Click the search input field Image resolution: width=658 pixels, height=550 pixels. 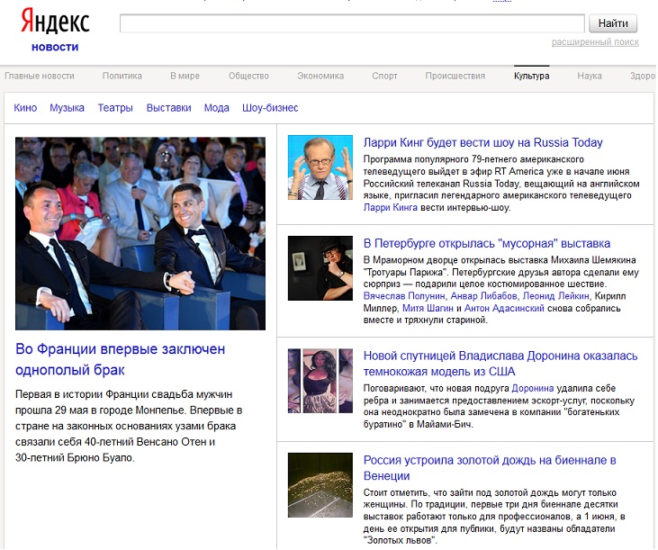click(x=352, y=23)
